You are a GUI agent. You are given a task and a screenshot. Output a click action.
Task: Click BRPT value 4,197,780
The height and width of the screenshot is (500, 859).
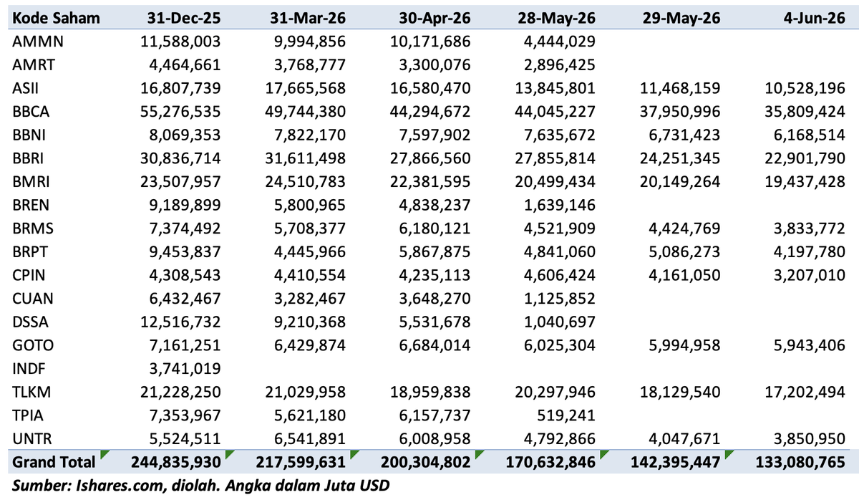click(x=811, y=251)
